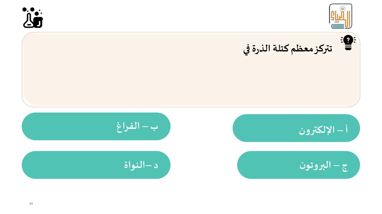Click the letter د in the النواة option
Image resolution: width=382 pixels, height=214 pixels.
tap(156, 166)
